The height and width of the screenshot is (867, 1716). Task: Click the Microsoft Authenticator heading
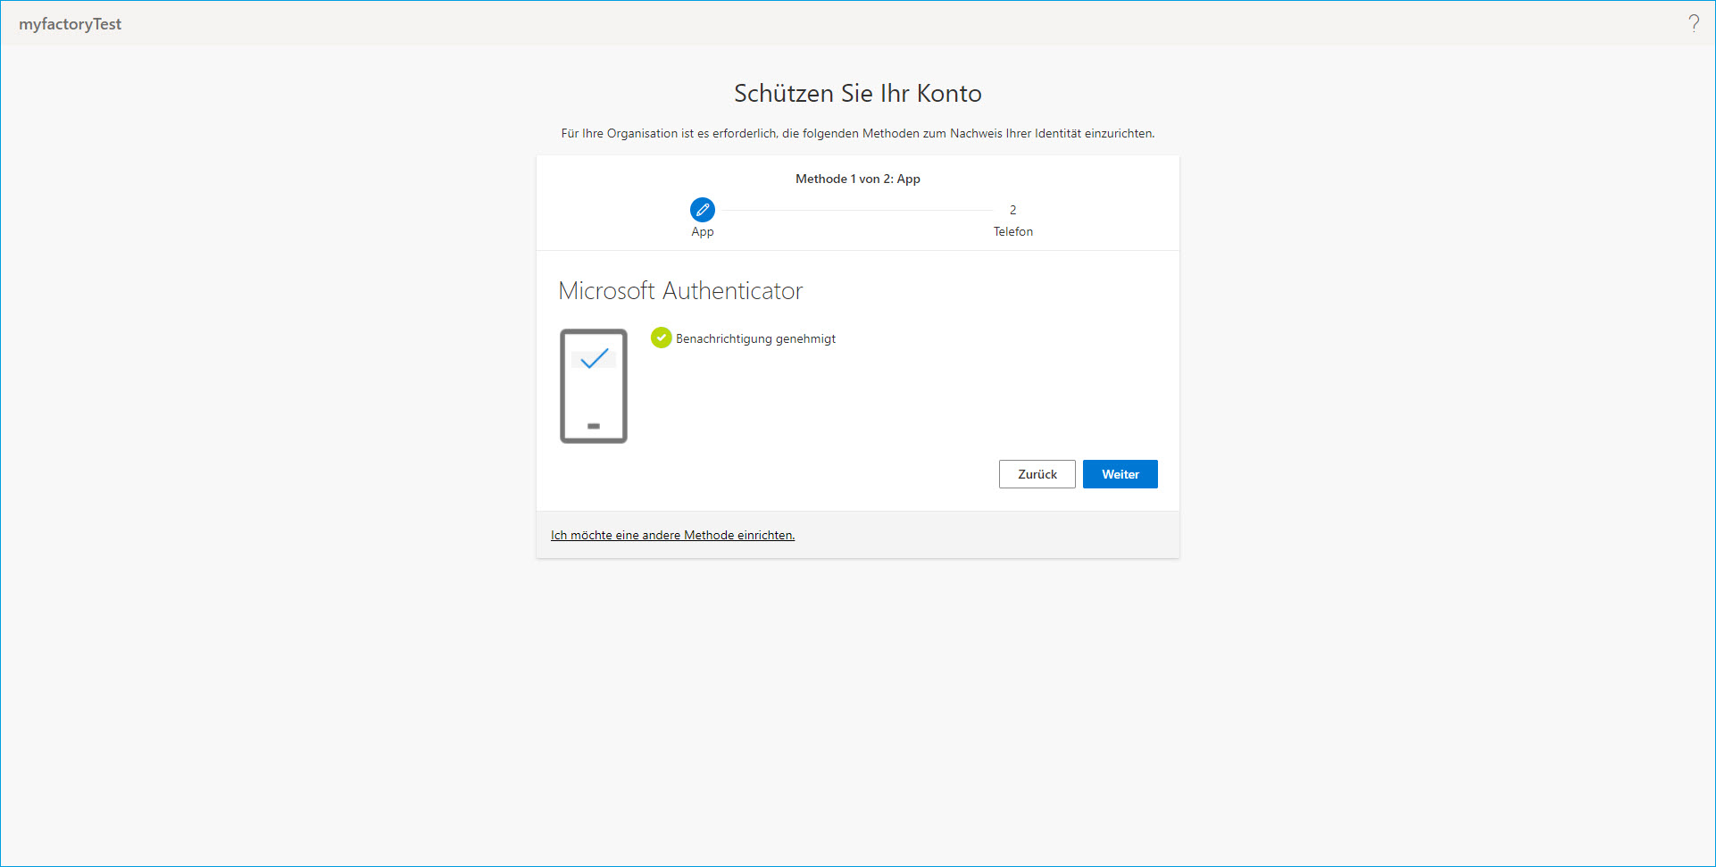680,290
